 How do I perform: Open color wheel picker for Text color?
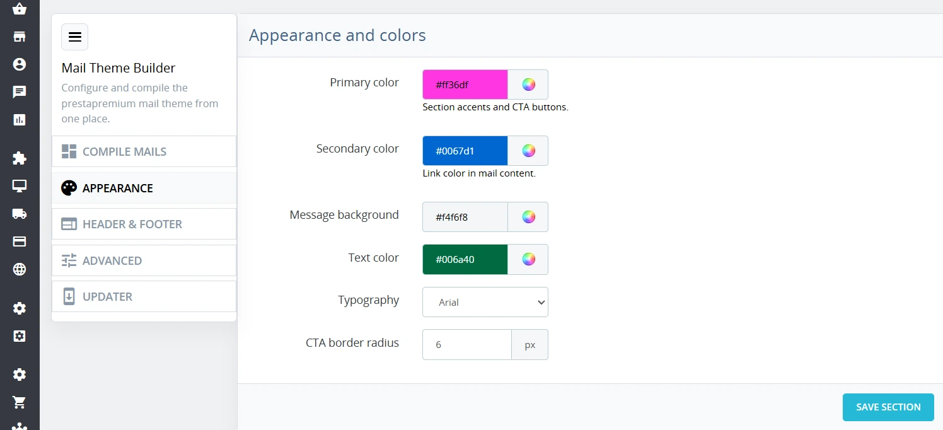pyautogui.click(x=528, y=259)
